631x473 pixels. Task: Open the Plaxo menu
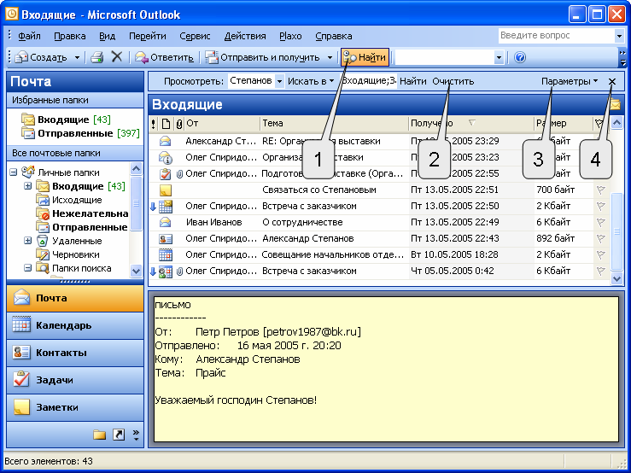(x=290, y=36)
